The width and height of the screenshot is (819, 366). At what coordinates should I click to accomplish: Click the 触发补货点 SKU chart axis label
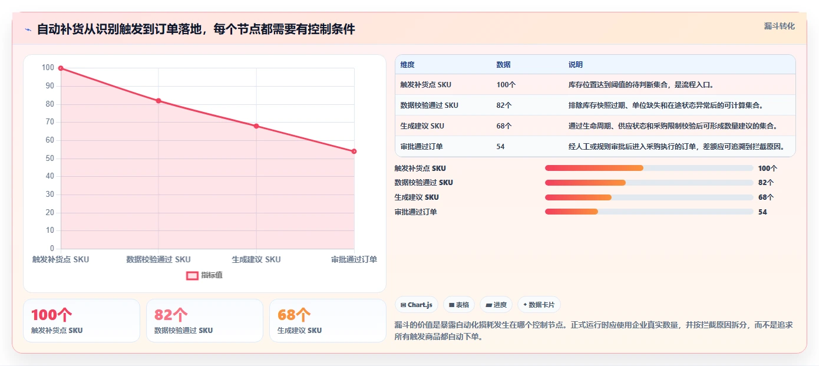(x=61, y=259)
